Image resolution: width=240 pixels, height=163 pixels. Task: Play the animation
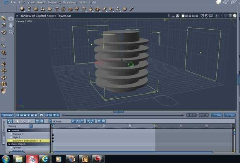[29, 115]
